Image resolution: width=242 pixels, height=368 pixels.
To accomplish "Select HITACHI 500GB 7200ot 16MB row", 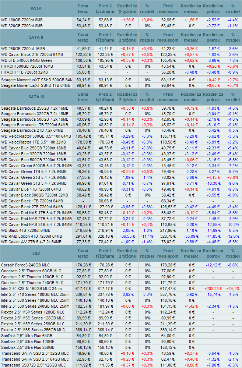I will 121,66.
